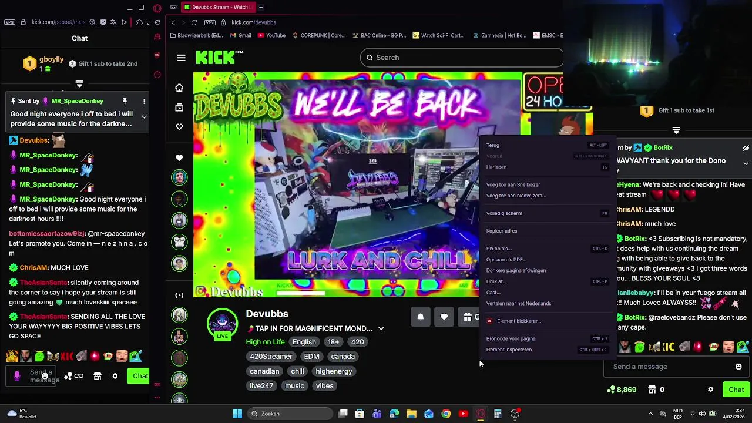Click the notification bell under the stream
752x423 pixels.
click(421, 317)
